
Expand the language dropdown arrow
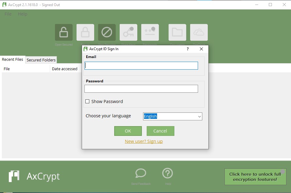[199, 116]
